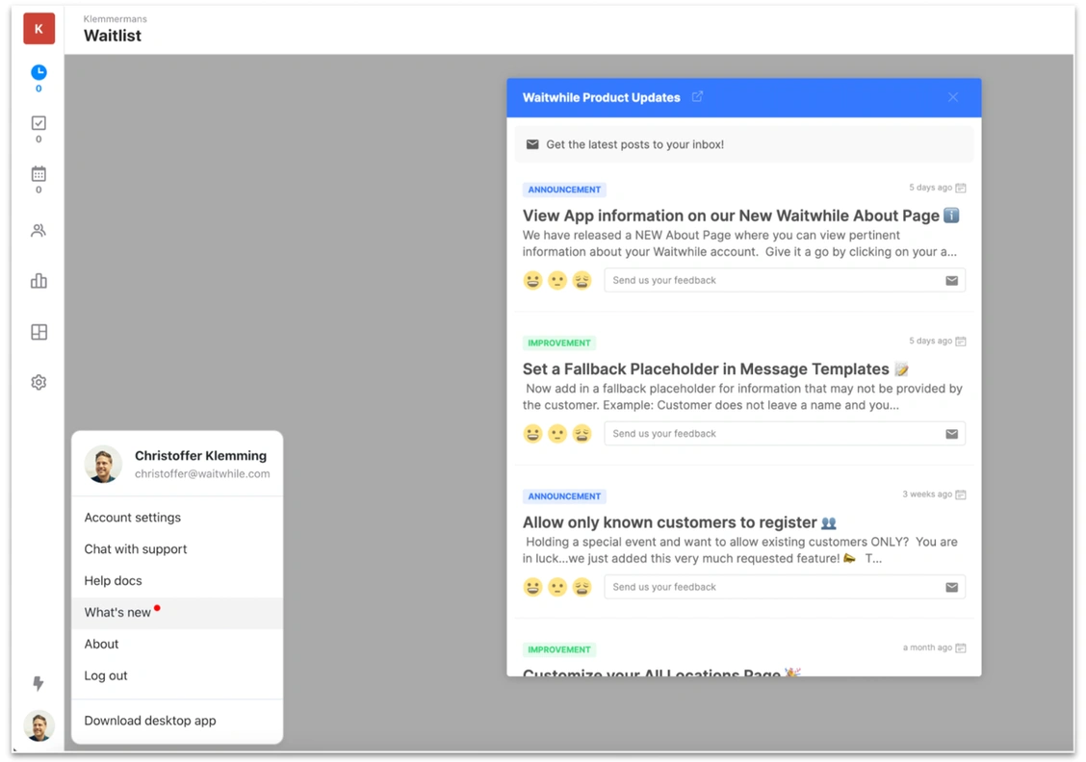The image size is (1086, 762).
Task: Click the date icon on the All Locations post
Action: [x=961, y=648]
